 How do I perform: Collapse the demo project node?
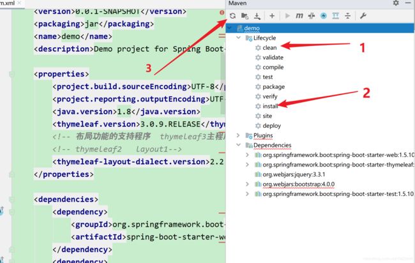229,28
